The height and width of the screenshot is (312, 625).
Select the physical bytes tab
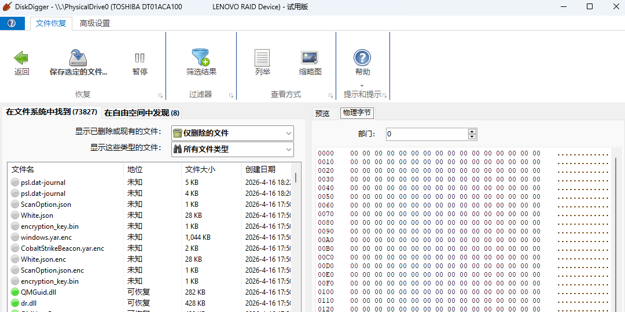pos(356,113)
